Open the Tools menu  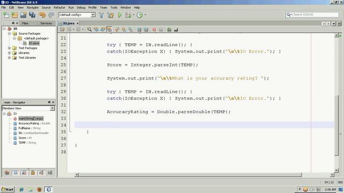(x=114, y=8)
